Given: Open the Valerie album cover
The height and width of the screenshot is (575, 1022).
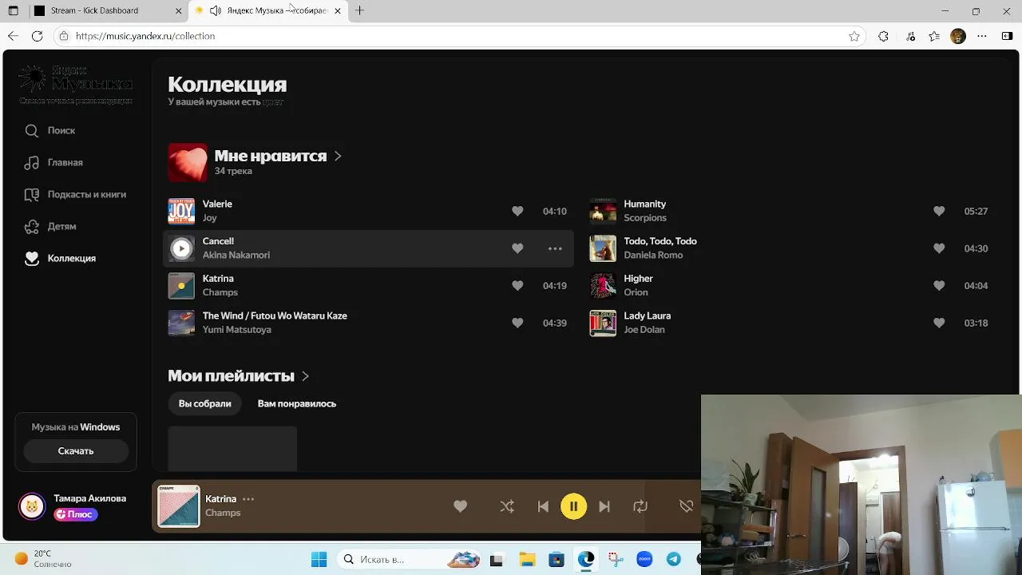Looking at the screenshot, I should tap(181, 211).
